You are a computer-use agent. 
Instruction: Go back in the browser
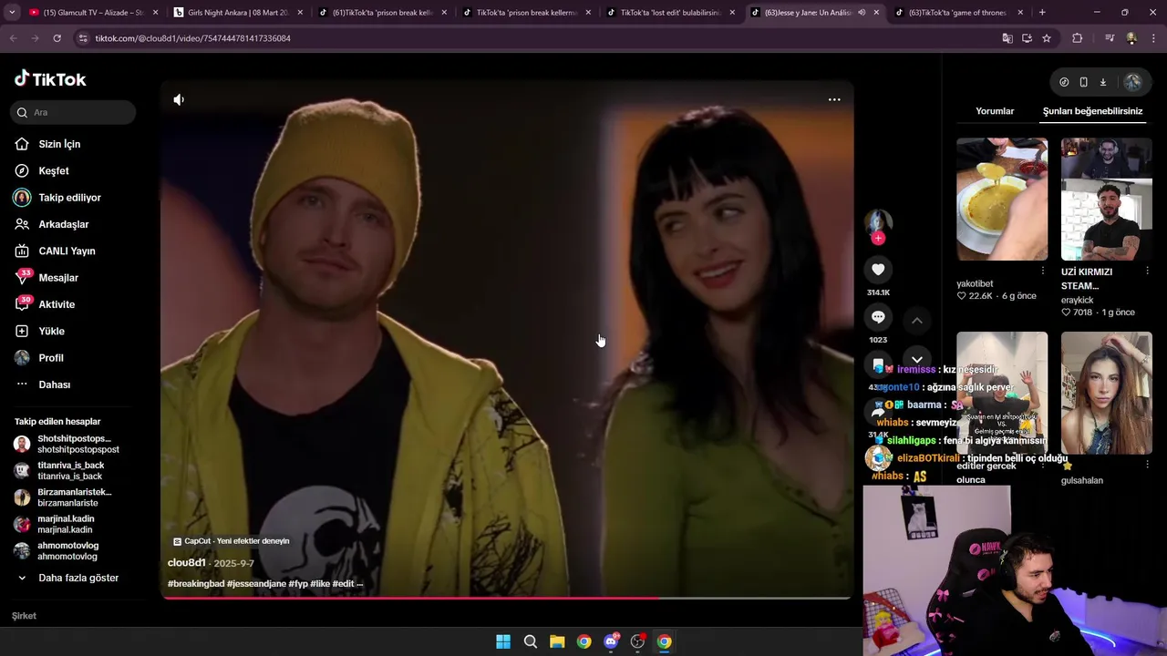point(14,38)
